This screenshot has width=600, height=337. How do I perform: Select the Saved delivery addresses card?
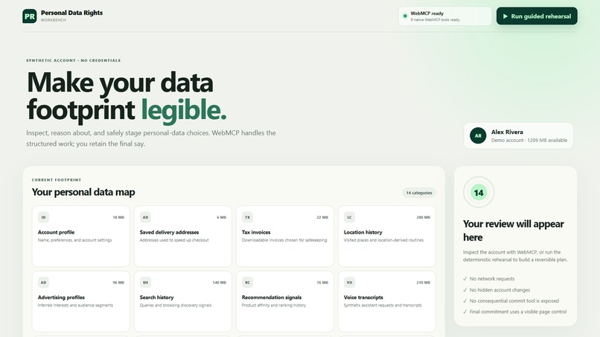pos(183,236)
